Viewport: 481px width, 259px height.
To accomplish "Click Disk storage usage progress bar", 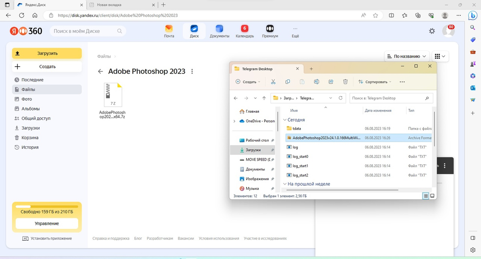I will click(47, 206).
